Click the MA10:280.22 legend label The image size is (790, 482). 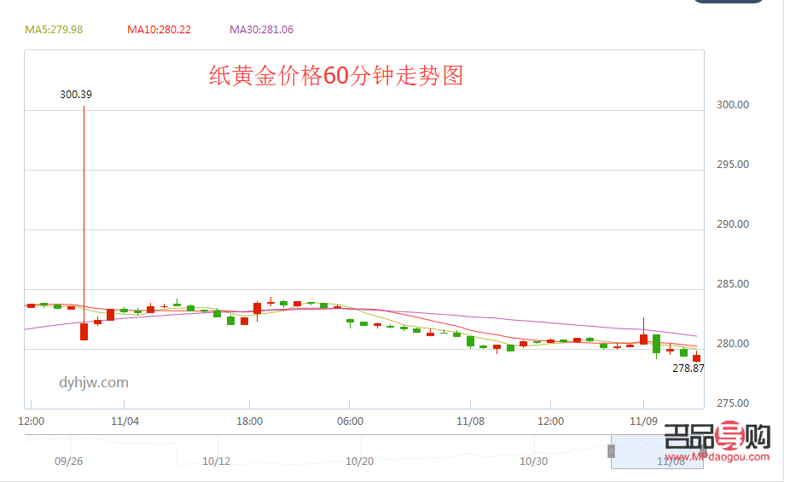159,30
